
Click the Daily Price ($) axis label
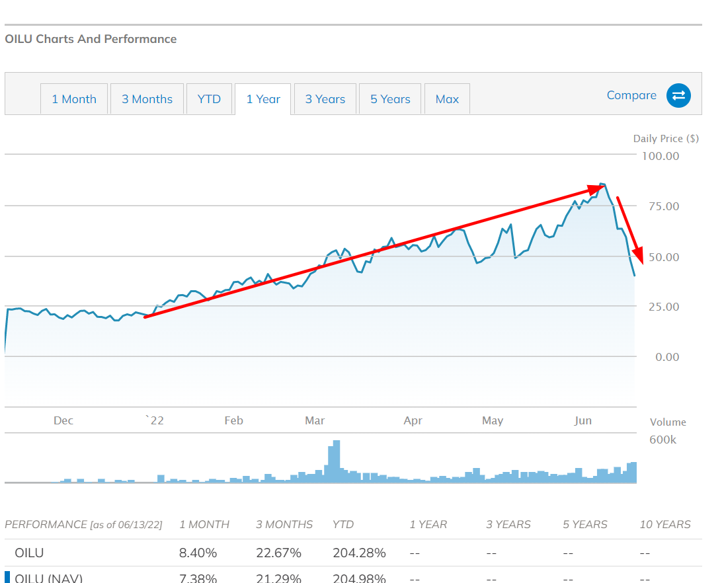click(x=666, y=139)
